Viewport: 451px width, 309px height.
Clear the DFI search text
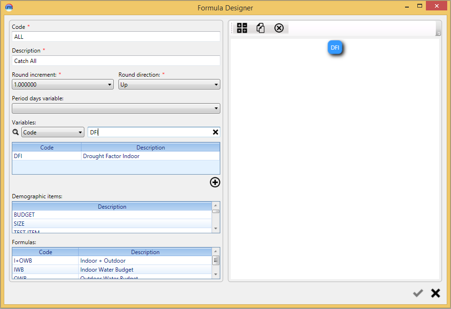(x=215, y=132)
